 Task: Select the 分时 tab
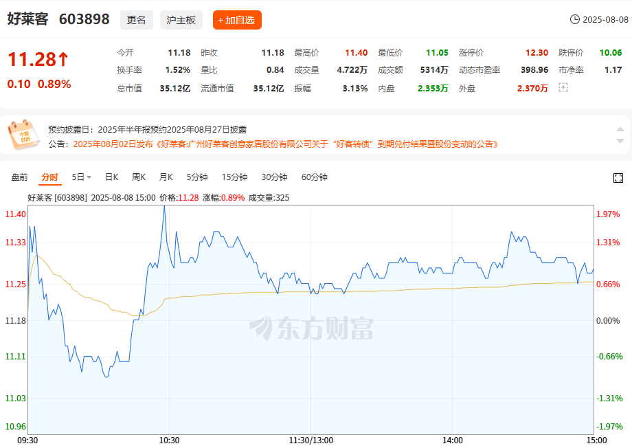coord(49,177)
